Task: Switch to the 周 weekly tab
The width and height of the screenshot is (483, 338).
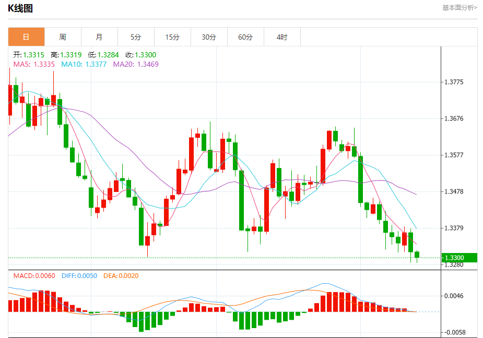Action: (x=63, y=37)
